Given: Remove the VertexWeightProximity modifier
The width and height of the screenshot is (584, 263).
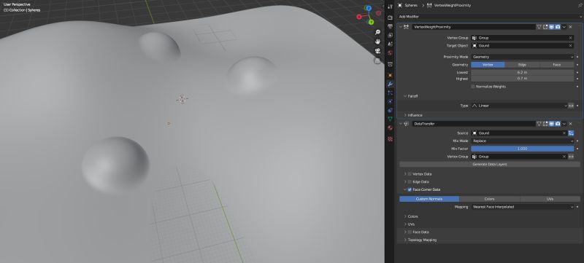Looking at the screenshot, I should pyautogui.click(x=571, y=27).
